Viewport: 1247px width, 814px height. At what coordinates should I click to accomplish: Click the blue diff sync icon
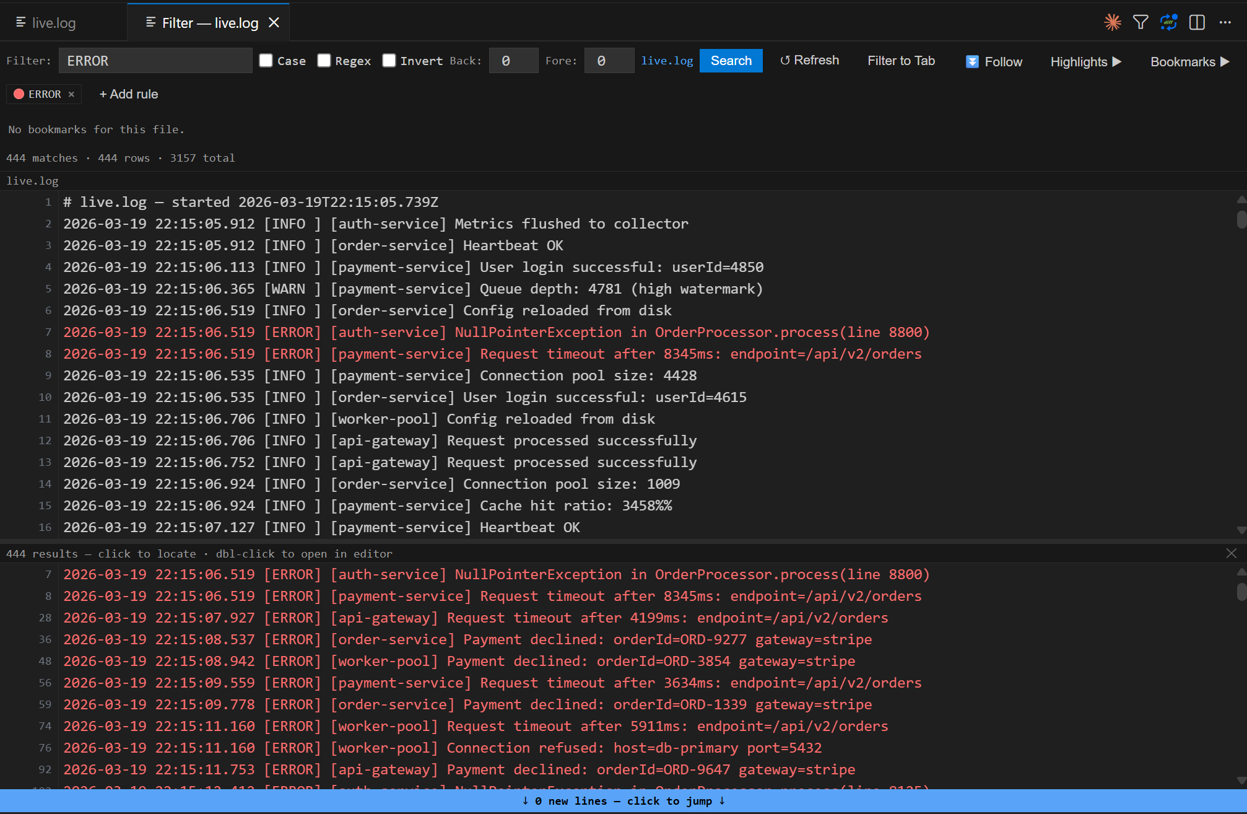pyautogui.click(x=1168, y=22)
